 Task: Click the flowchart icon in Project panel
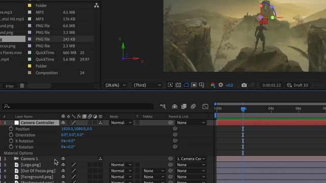click(96, 6)
